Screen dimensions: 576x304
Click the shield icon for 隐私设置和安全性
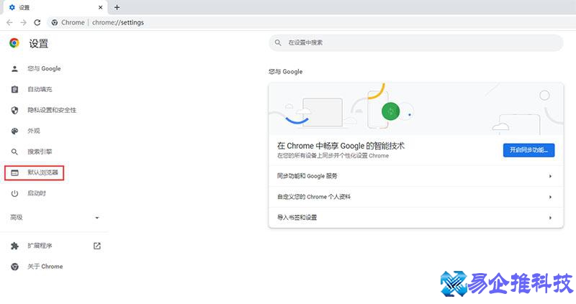(x=14, y=111)
